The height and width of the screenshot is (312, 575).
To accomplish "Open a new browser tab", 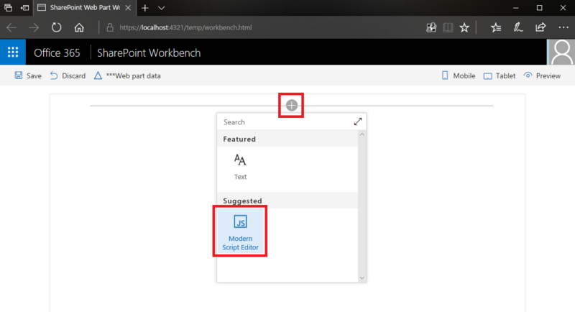I will pyautogui.click(x=145, y=8).
